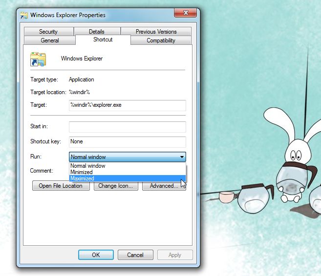
Task: Select the General tab
Action: click(x=50, y=40)
